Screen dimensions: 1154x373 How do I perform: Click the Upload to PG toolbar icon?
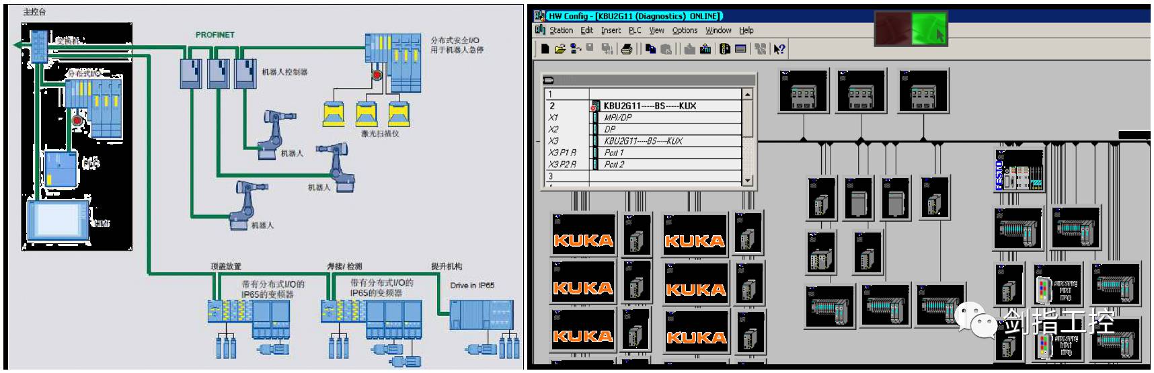(705, 49)
